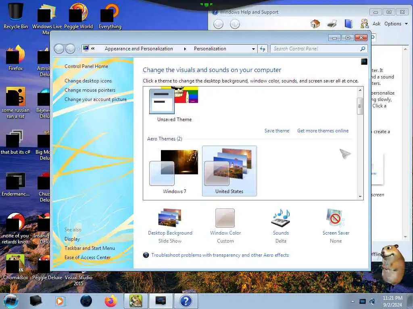The width and height of the screenshot is (413, 309).
Task: Show hidden tray icons arrow
Action: pos(353,301)
